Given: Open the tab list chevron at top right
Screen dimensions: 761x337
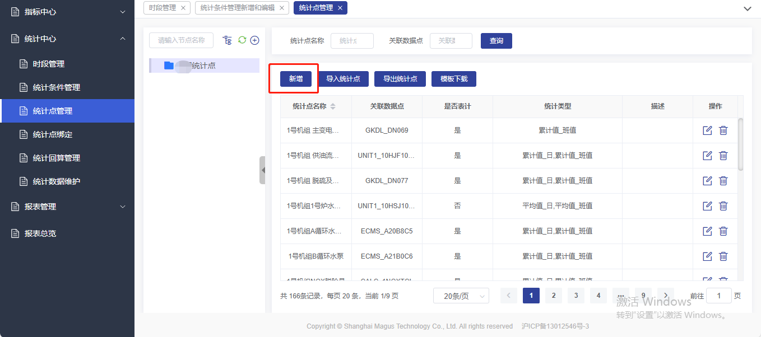Looking at the screenshot, I should (747, 8).
